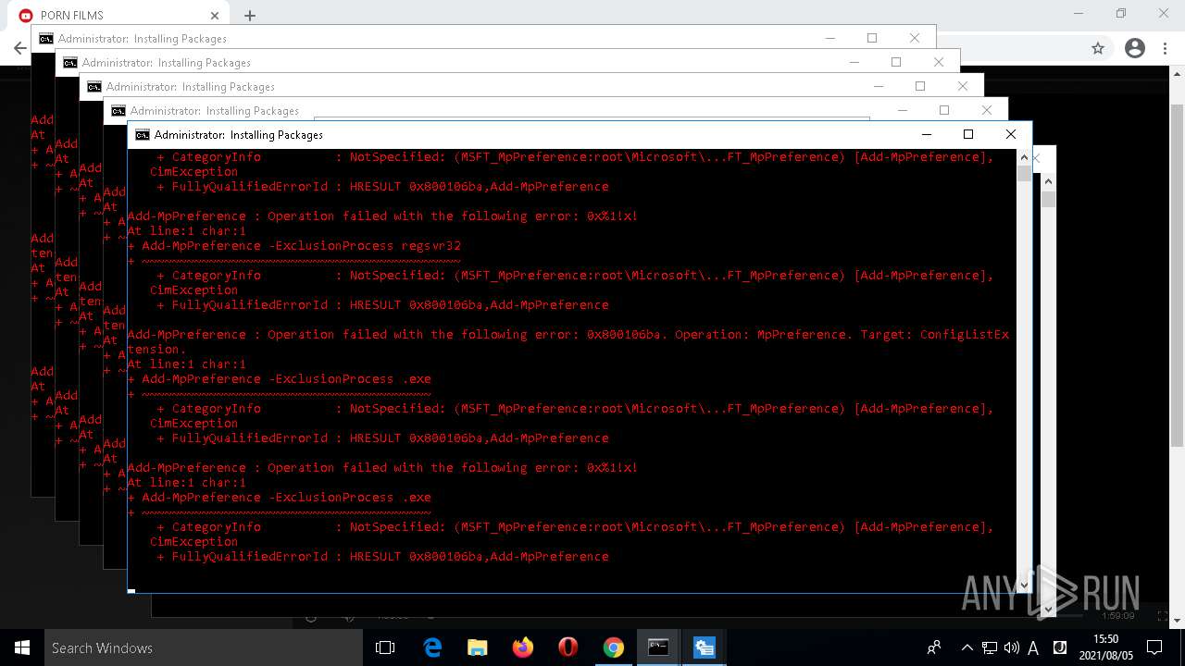This screenshot has width=1185, height=666.
Task: Switch to Chrome on the taskbar
Action: [x=614, y=647]
